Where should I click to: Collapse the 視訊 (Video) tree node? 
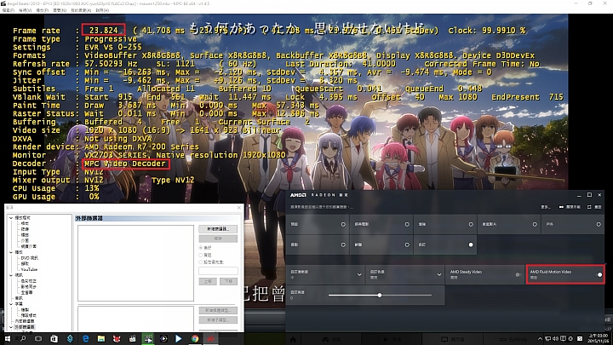tap(11, 275)
